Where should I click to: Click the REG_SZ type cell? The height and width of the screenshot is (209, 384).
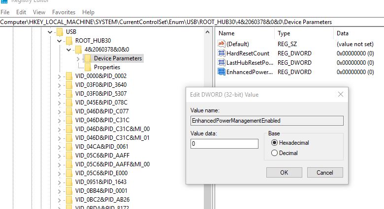[x=287, y=44]
